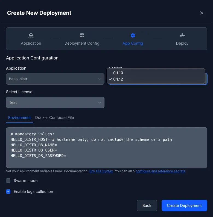Click the Create Deployment button

[x=184, y=205]
